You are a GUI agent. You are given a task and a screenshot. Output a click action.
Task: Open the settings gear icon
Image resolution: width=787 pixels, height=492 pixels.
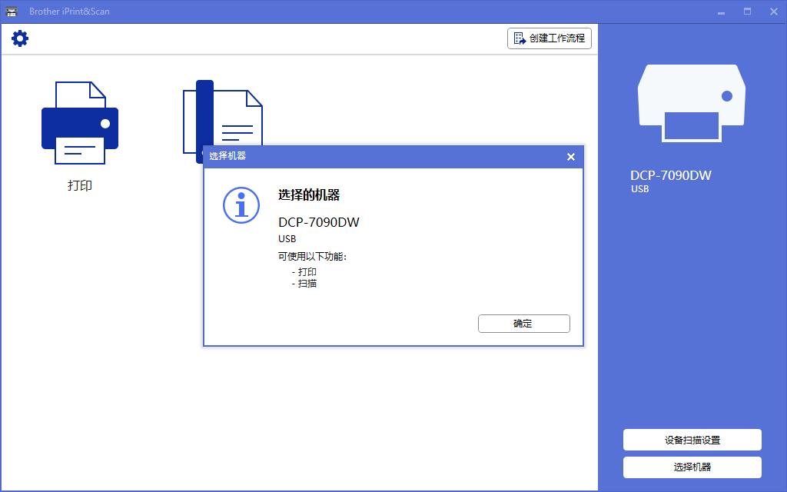(20, 38)
